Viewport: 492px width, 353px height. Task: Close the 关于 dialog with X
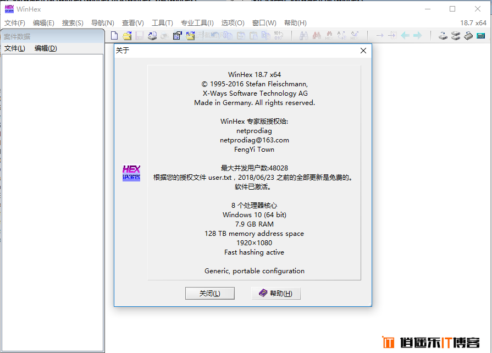coord(363,51)
